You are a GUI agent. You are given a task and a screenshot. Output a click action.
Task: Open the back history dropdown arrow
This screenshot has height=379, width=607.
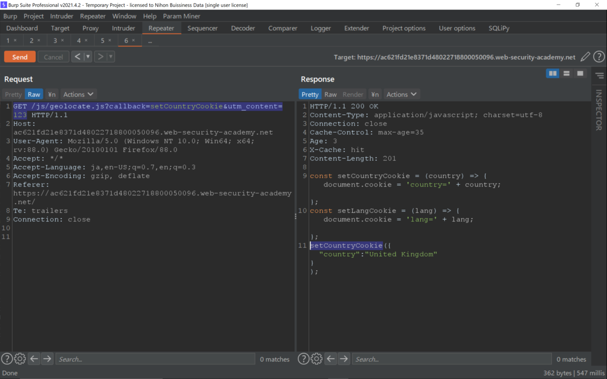click(88, 57)
